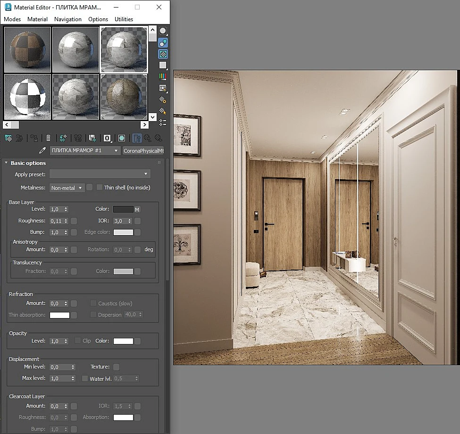The height and width of the screenshot is (434, 460).
Task: Click the trash Reset Map icon
Action: point(49,138)
